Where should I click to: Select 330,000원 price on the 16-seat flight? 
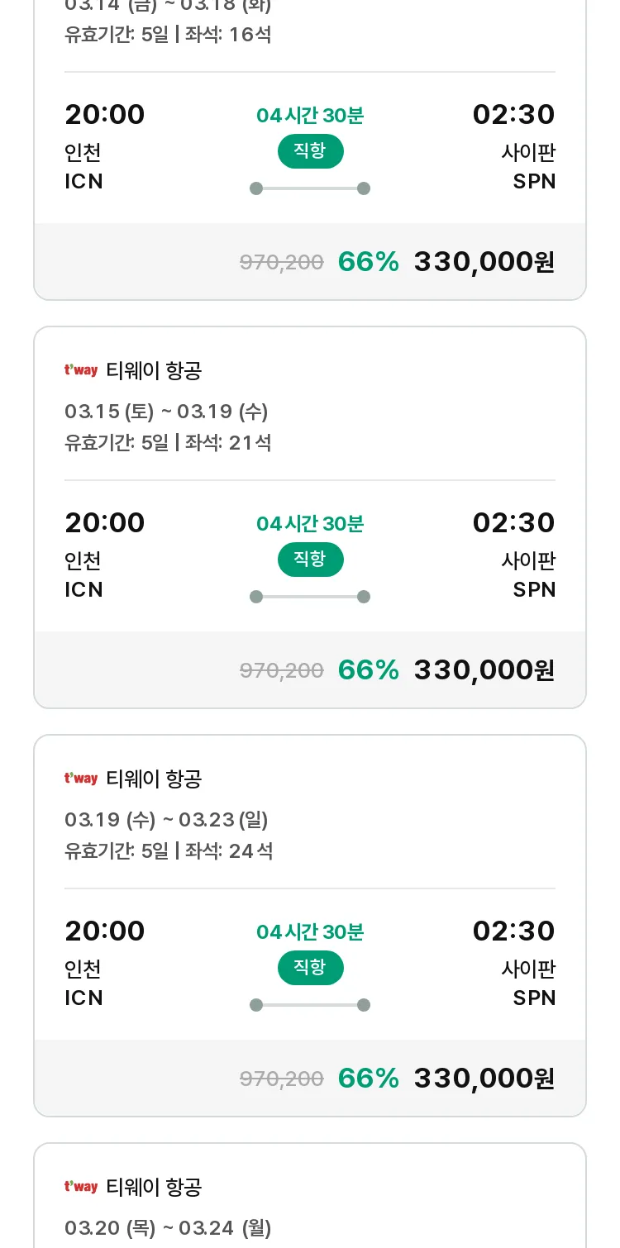pos(484,261)
